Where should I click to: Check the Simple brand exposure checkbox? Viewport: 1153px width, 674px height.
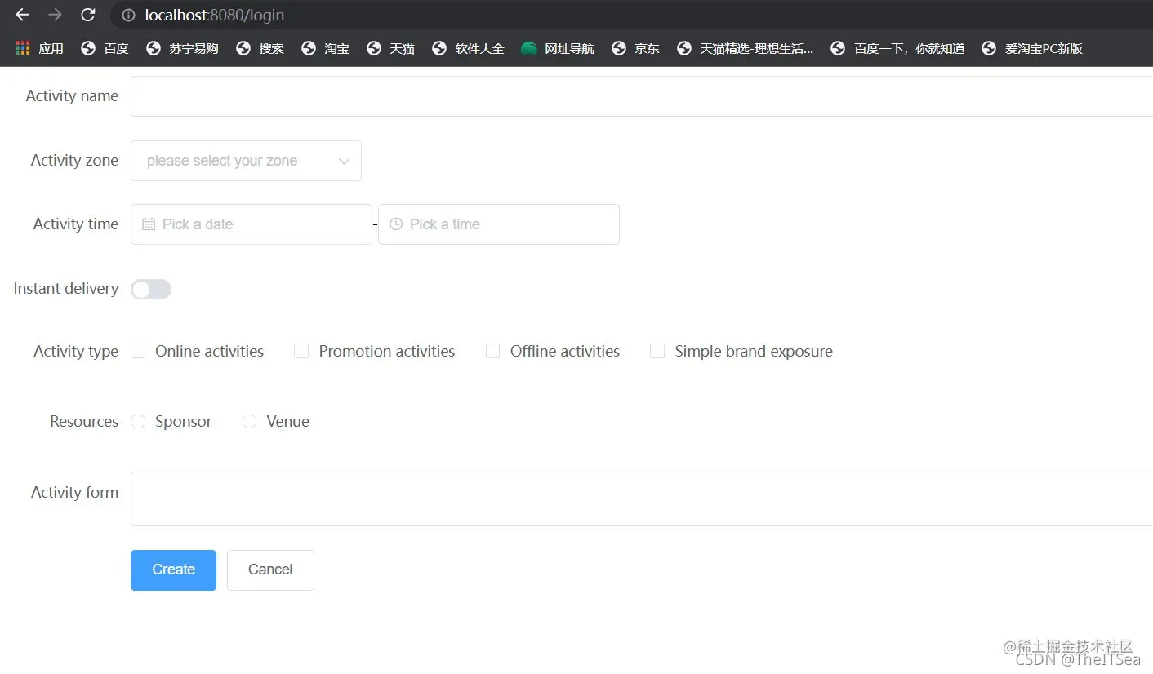(657, 351)
